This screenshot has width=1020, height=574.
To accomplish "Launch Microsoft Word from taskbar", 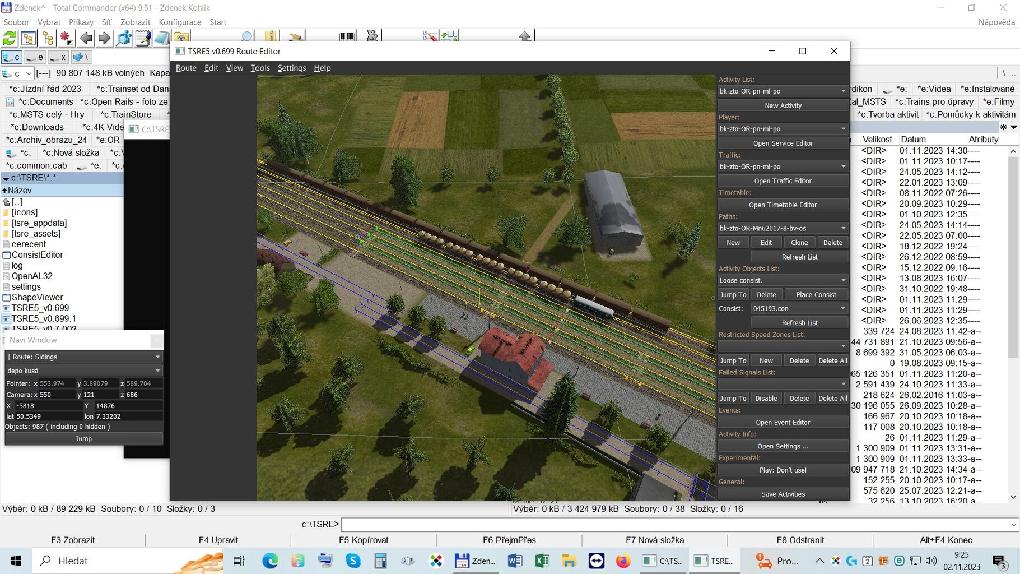I will (515, 561).
